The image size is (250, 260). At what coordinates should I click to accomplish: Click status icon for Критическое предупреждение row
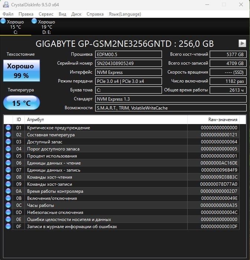point(8,127)
